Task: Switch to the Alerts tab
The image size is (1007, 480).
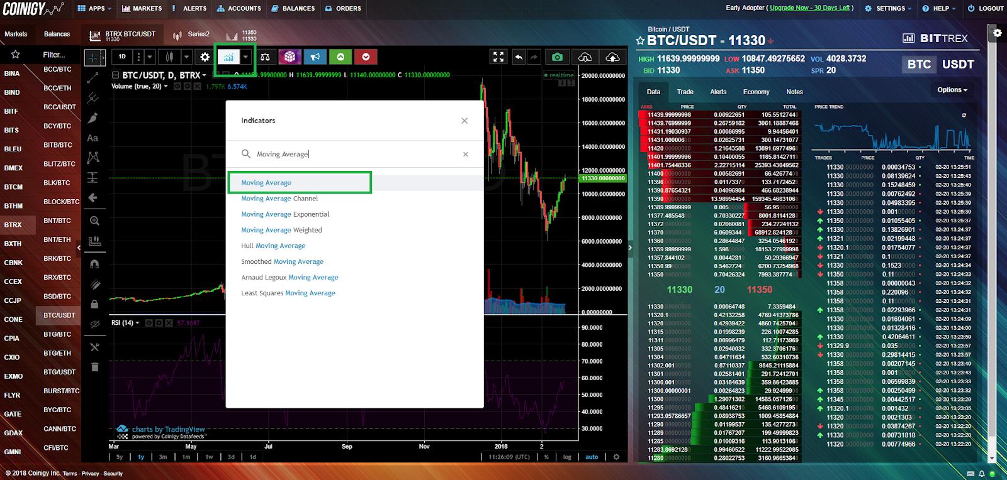Action: 718,92
